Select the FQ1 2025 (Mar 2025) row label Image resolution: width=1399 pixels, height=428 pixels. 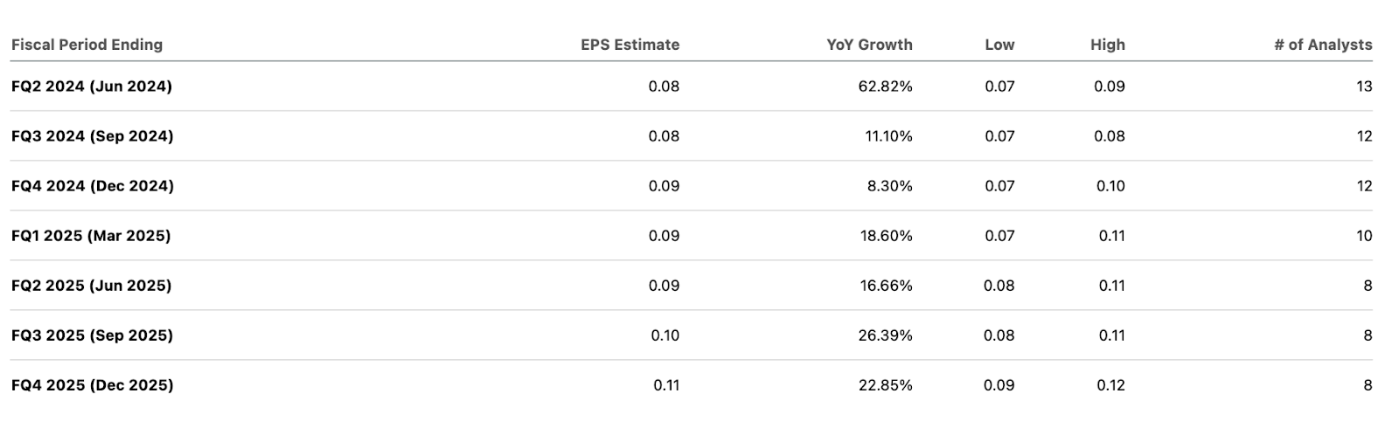(x=91, y=236)
